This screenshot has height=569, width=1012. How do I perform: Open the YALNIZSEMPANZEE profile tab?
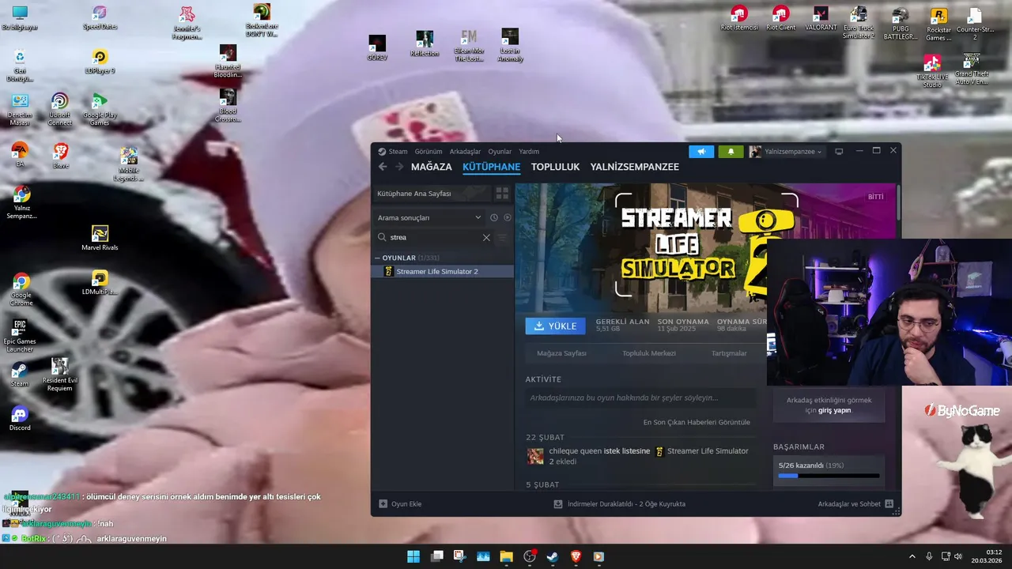coord(634,167)
